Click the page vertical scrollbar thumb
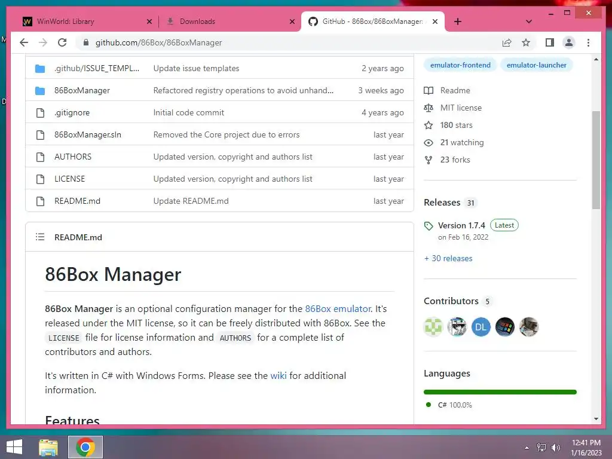612x459 pixels. pyautogui.click(x=596, y=160)
